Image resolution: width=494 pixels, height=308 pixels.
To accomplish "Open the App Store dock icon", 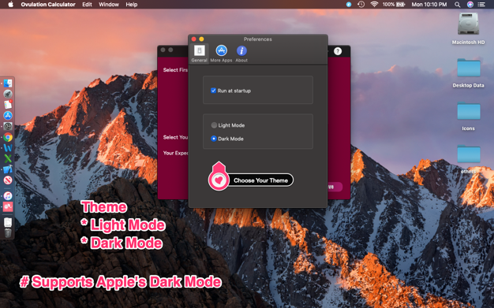I will pos(8,116).
